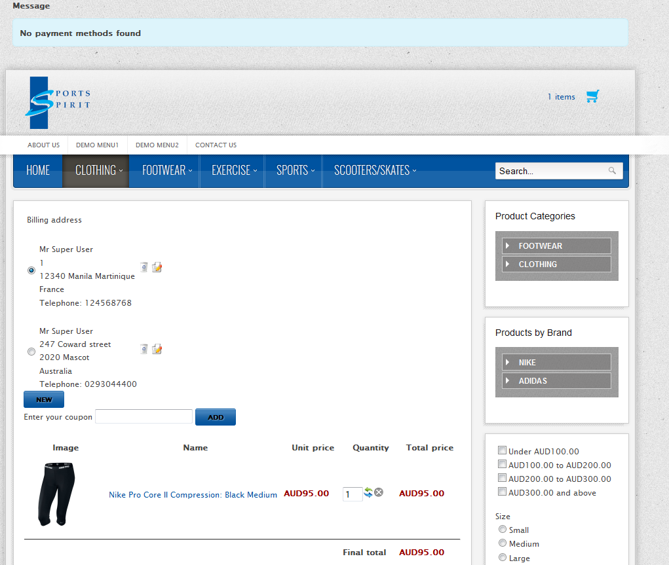Open the Contact Us page
This screenshot has width=669, height=565.
coord(216,145)
